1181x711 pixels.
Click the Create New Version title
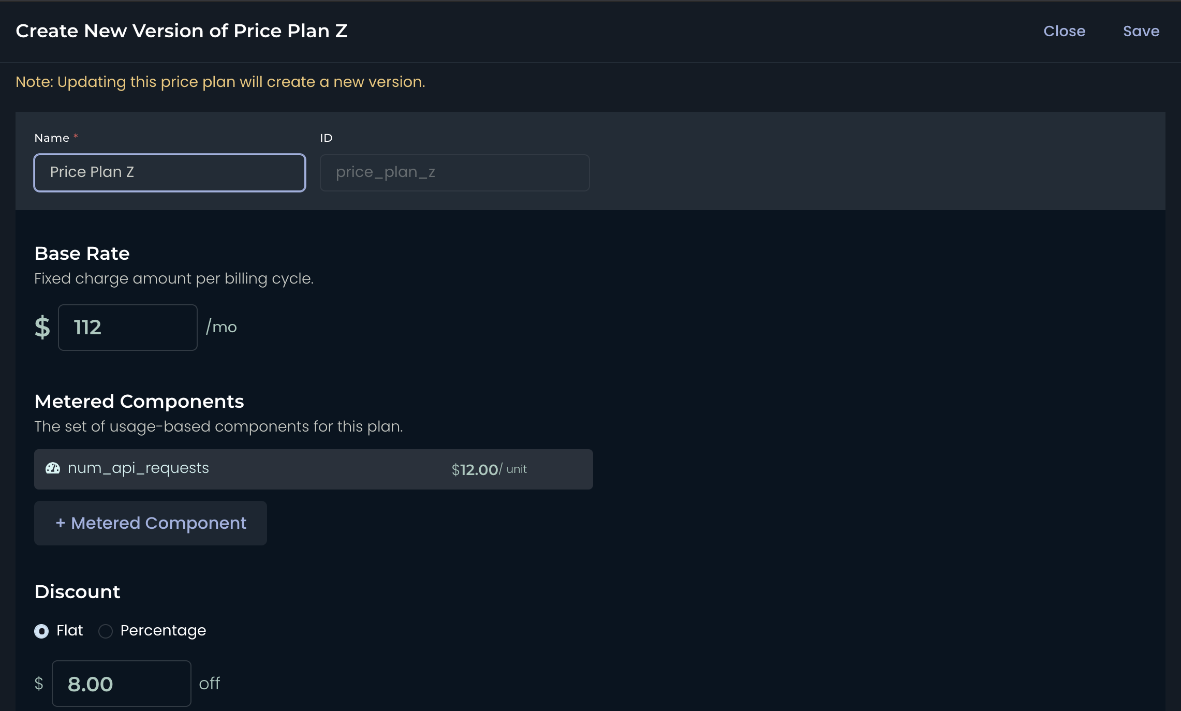(x=182, y=31)
